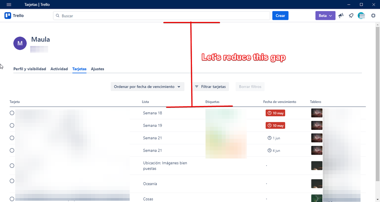Focus the Buscar search field
The width and height of the screenshot is (380, 202).
(161, 16)
